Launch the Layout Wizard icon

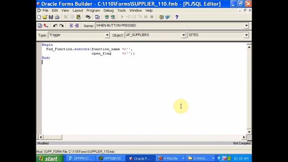[168, 17]
